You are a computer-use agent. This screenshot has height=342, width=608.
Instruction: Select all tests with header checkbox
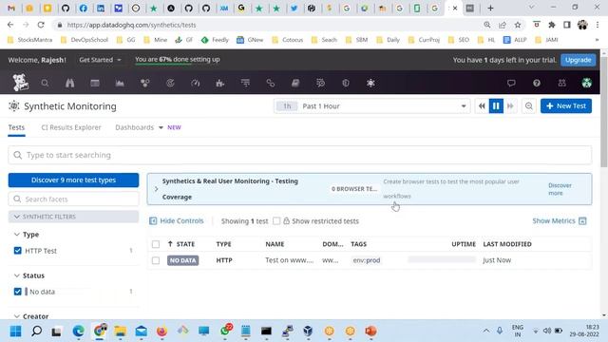pos(156,244)
